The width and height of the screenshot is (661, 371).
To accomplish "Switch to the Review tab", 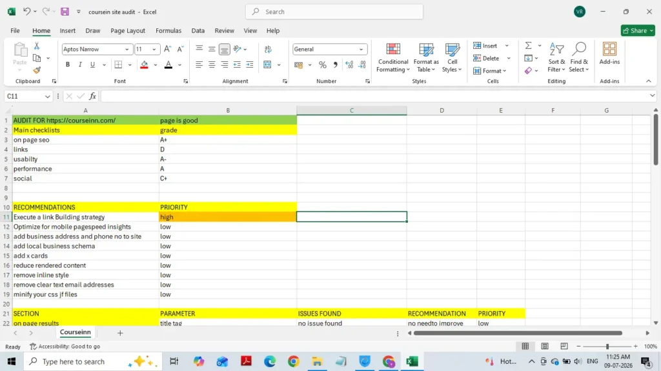I will coord(224,31).
